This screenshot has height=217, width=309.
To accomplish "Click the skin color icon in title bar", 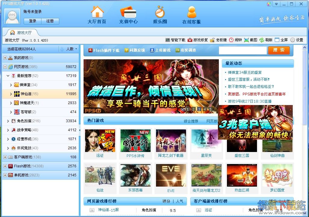I will pyautogui.click(x=269, y=4).
